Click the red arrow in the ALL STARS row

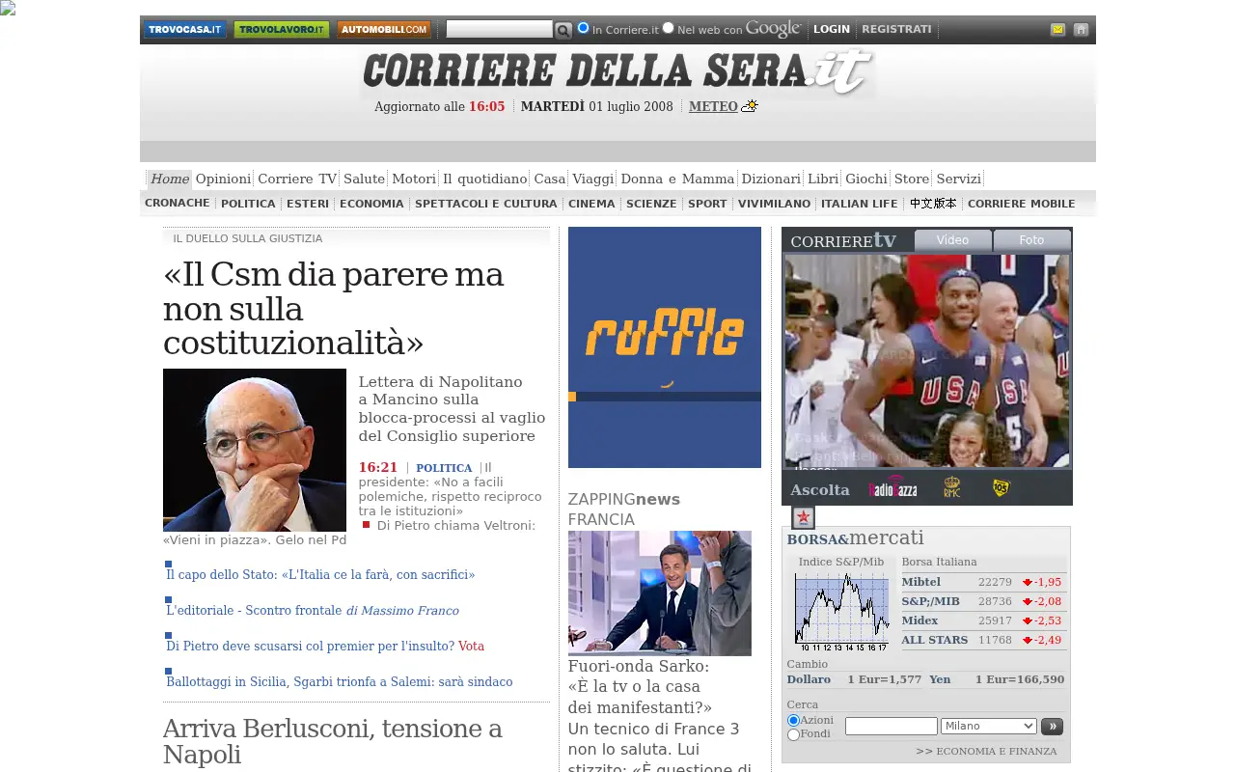pyautogui.click(x=1028, y=640)
